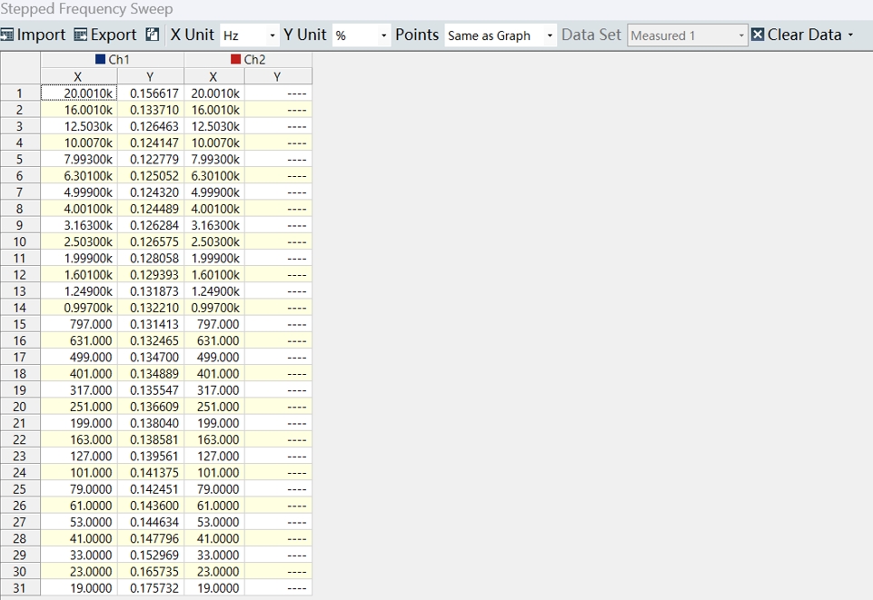Select Ch1 Y cell 0.134889
Viewport: 873px width, 600px height.
click(x=151, y=374)
